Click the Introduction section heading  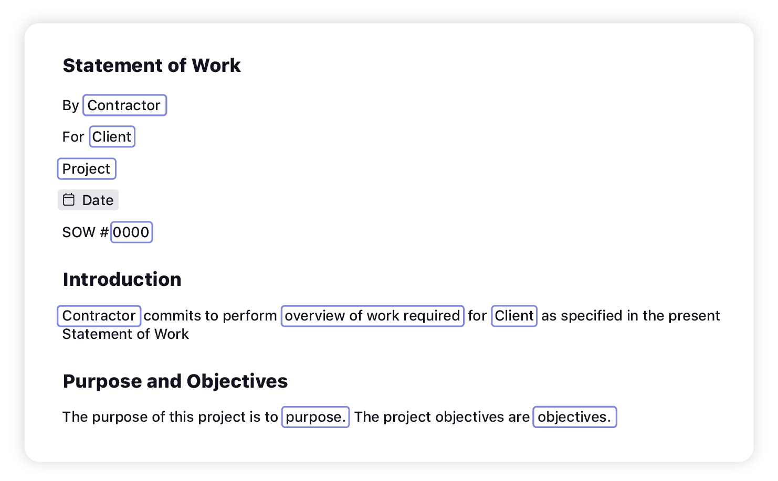tap(122, 280)
